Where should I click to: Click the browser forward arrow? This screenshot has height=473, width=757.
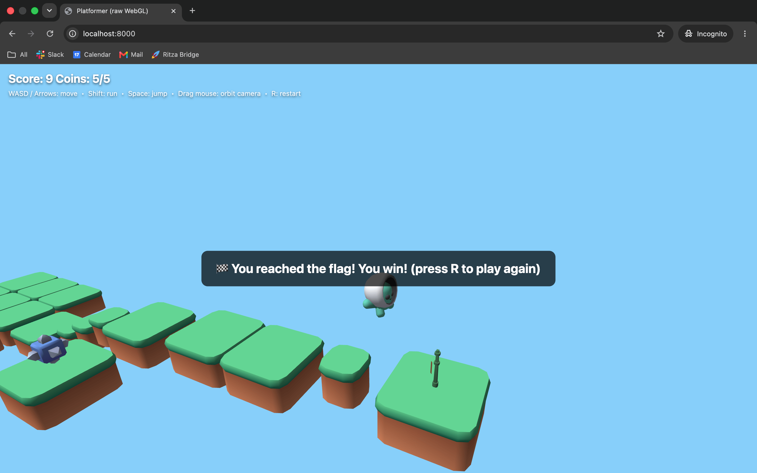[31, 33]
